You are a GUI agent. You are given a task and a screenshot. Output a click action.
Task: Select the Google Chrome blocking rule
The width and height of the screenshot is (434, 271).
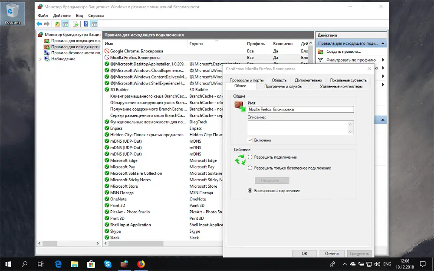pos(135,51)
